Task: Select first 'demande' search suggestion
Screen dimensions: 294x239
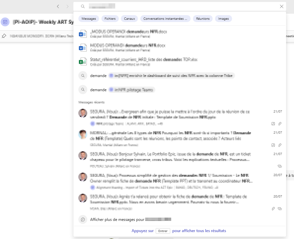Action: click(x=180, y=75)
